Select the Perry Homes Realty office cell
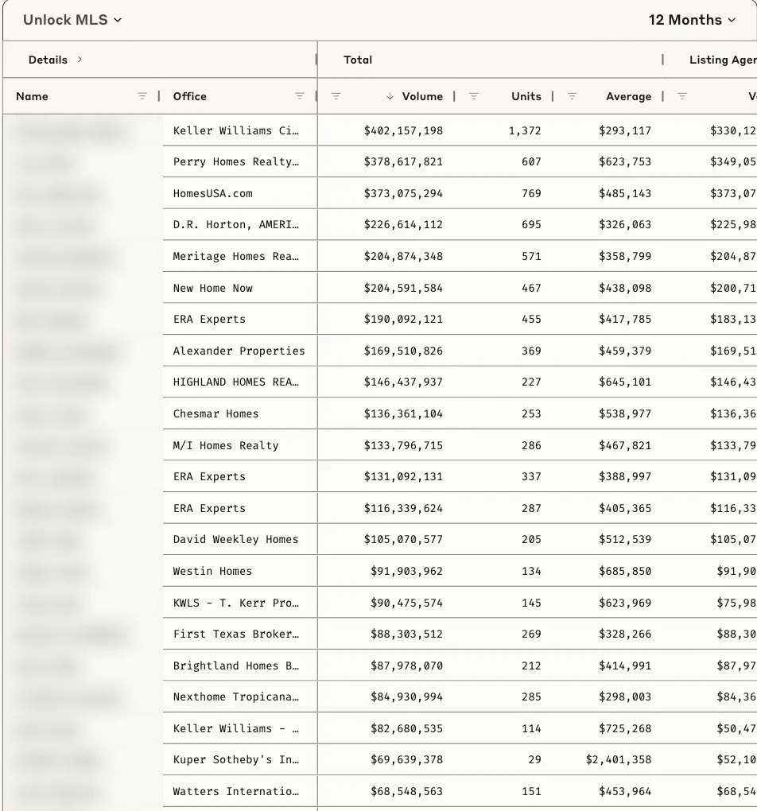Viewport: 757px width, 811px height. coord(240,162)
